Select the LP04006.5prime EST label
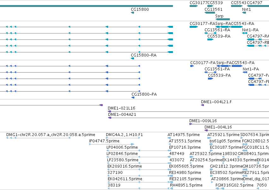 pyautogui.click(x=122, y=147)
